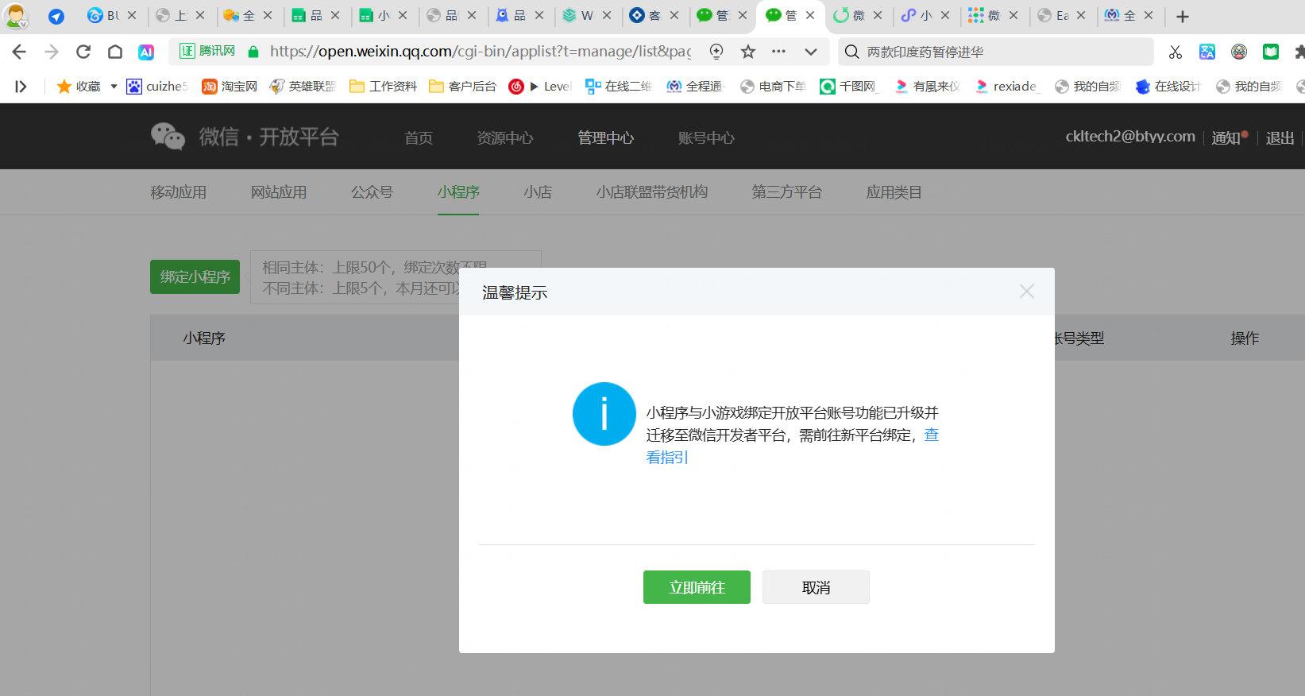Click 立即前往 in the dialog
Image resolution: width=1305 pixels, height=696 pixels.
click(x=697, y=587)
